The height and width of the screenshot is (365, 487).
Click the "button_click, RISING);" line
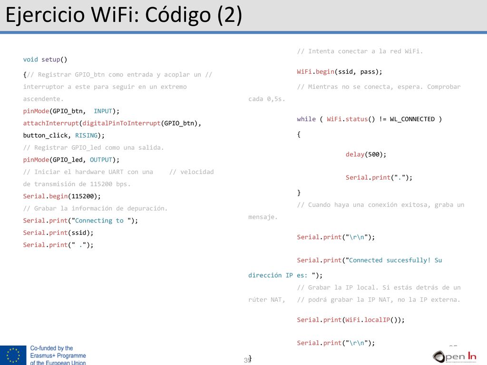tap(64, 135)
